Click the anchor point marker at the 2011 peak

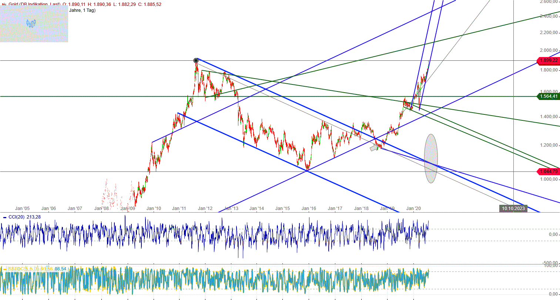click(196, 60)
